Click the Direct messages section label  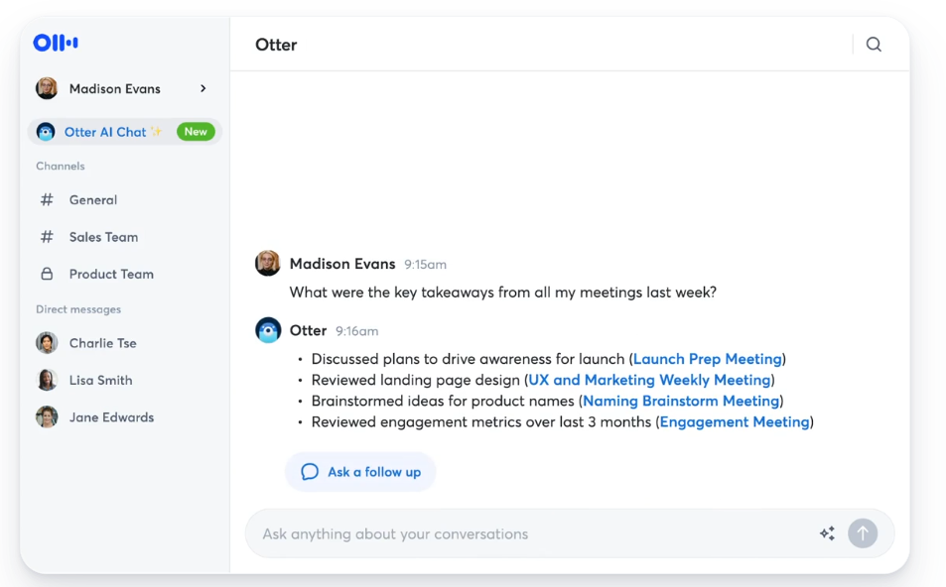[78, 309]
